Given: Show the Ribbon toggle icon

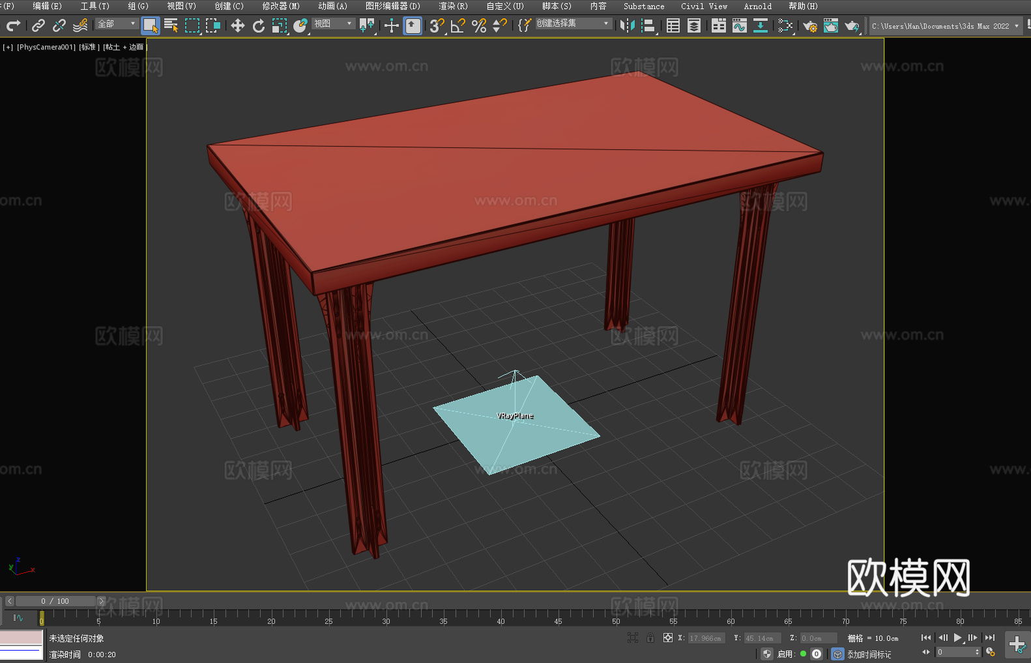Looking at the screenshot, I should pos(719,25).
